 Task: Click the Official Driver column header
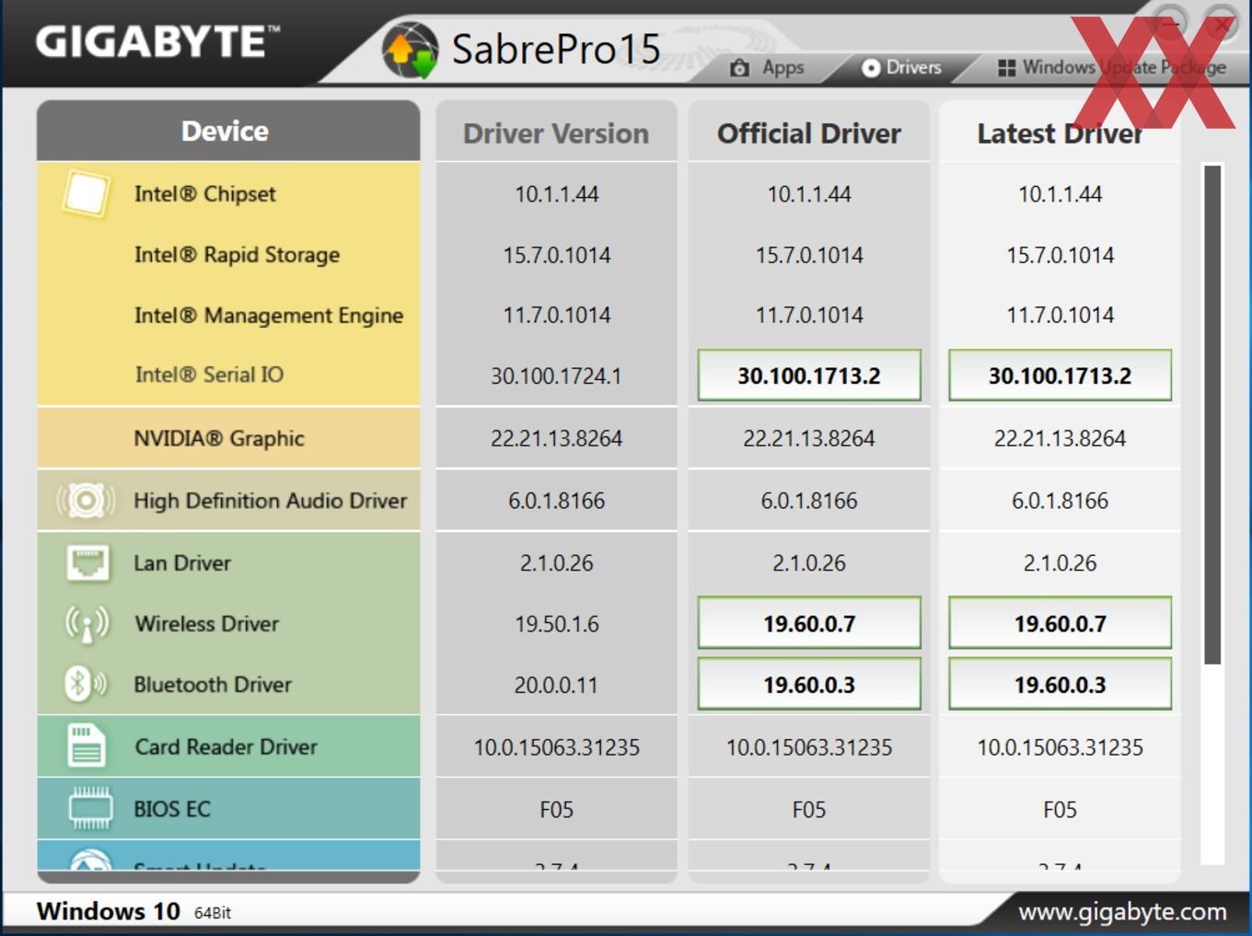tap(809, 133)
